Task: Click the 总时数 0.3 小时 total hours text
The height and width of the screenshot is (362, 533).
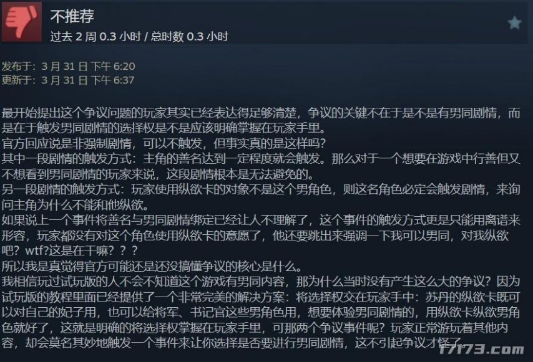Action: click(189, 36)
